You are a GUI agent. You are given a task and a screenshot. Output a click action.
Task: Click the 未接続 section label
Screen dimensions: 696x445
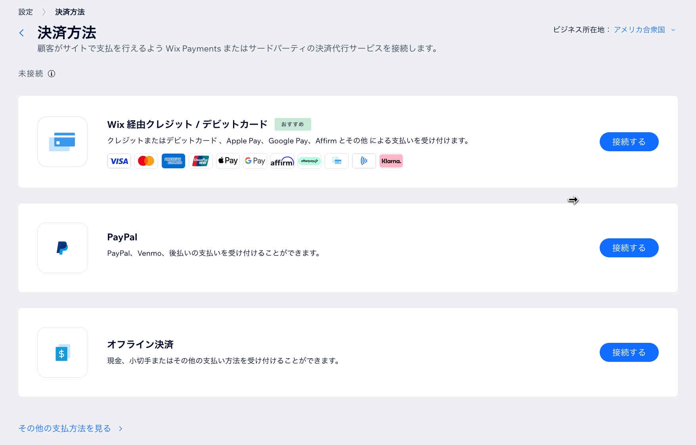click(x=31, y=74)
